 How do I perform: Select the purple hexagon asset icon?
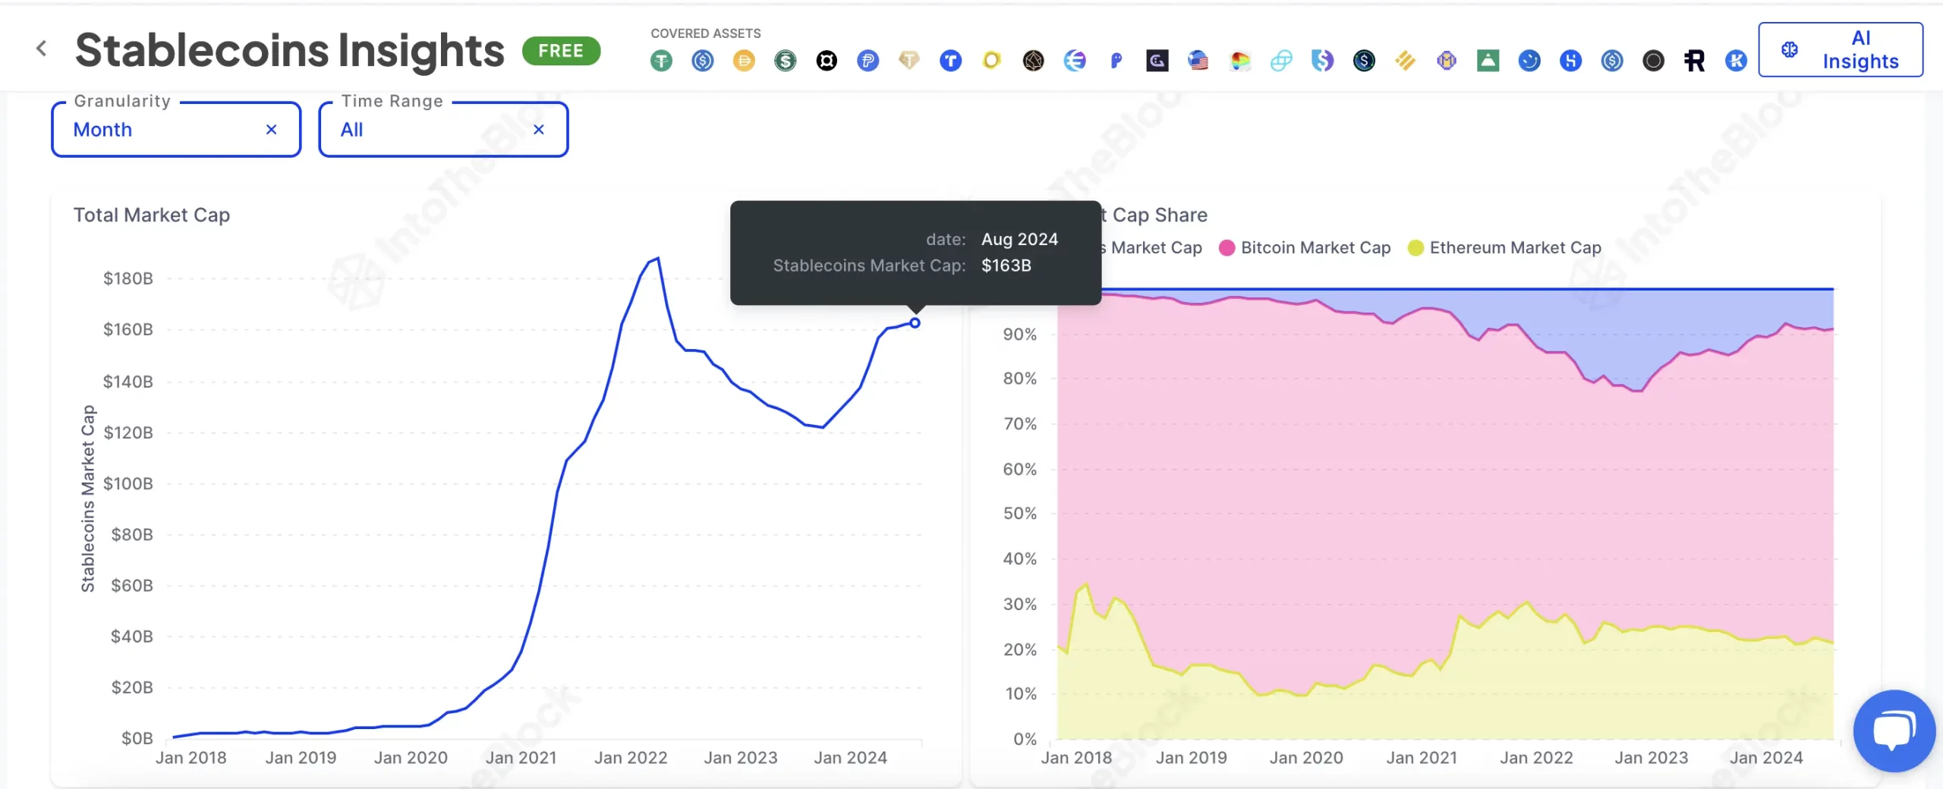[1447, 61]
